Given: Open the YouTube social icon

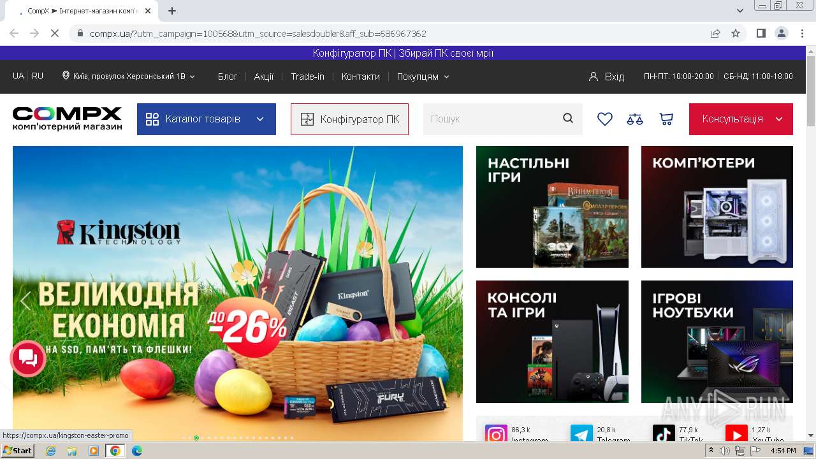Looking at the screenshot, I should [x=736, y=434].
